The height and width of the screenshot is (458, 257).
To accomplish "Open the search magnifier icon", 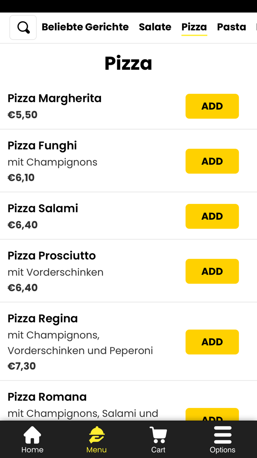I will tap(23, 27).
